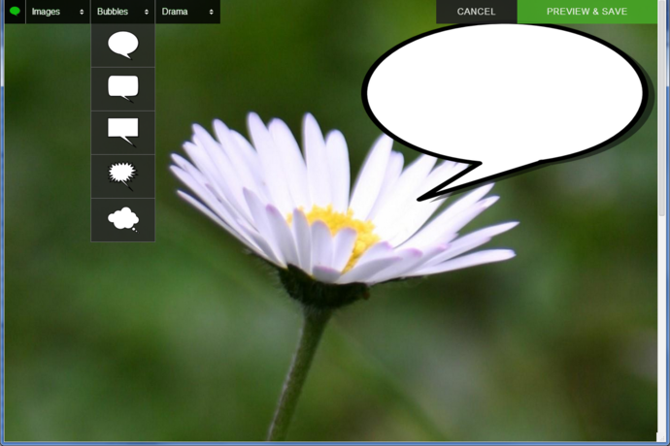Click the CANCEL button
The image size is (670, 446).
coord(476,12)
